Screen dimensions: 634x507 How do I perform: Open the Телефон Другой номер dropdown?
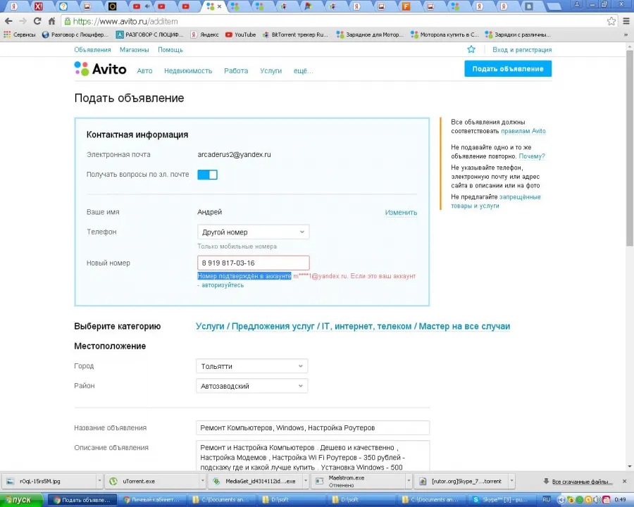click(253, 232)
